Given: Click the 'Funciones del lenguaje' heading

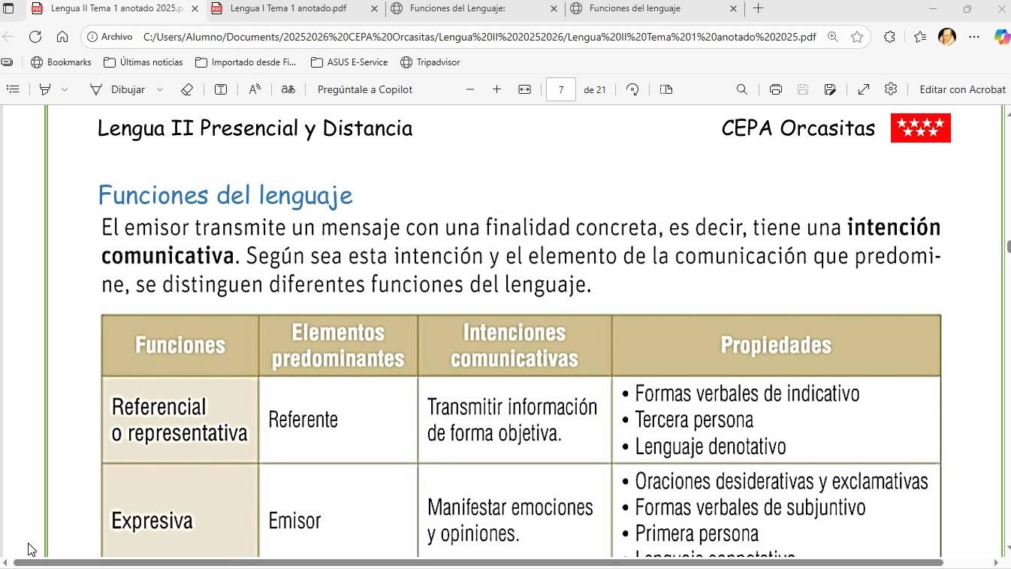Looking at the screenshot, I should 225,195.
